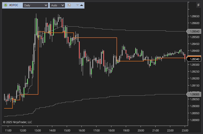Click the black up triangle icon
Viewport: 203px width, 134px height.
[x=81, y=5]
